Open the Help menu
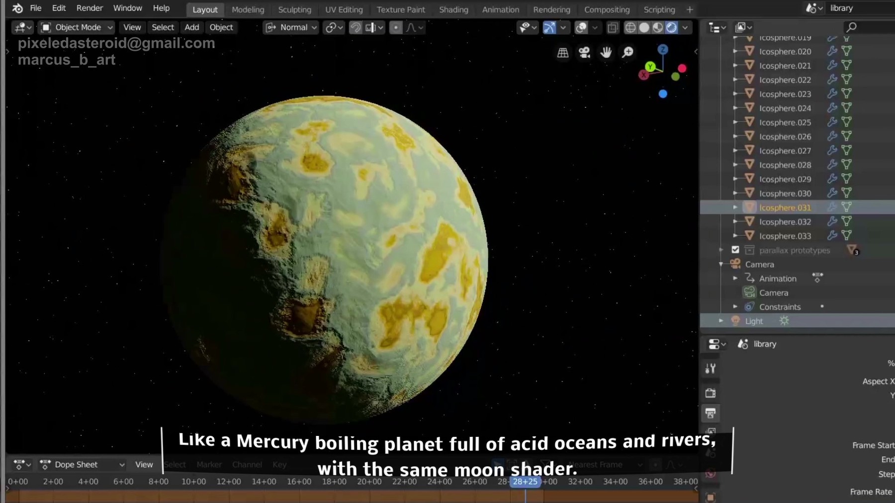This screenshot has width=895, height=503. 161,8
